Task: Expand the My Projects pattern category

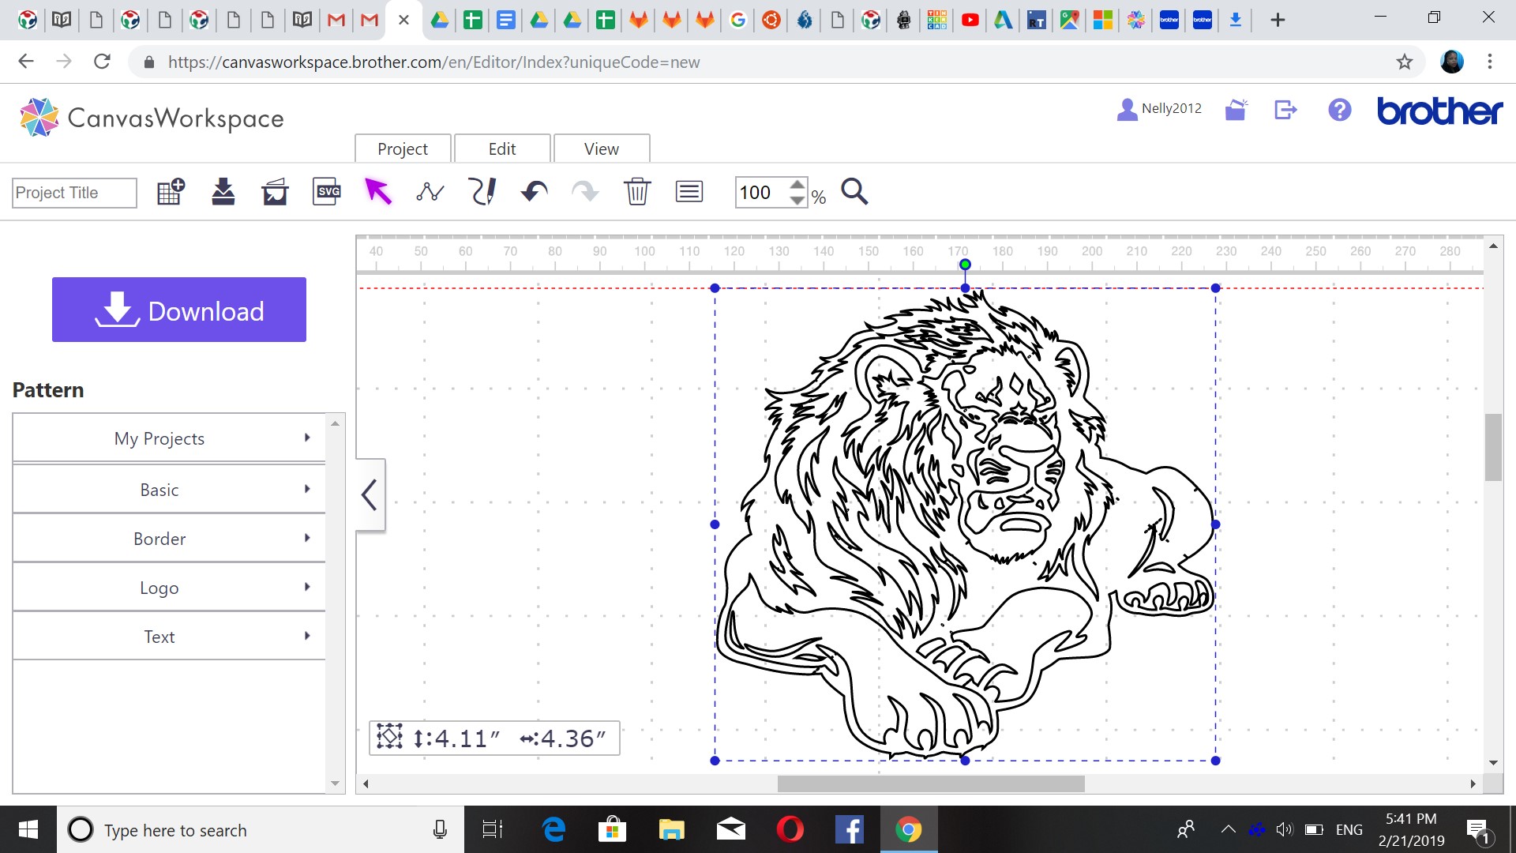Action: point(169,438)
